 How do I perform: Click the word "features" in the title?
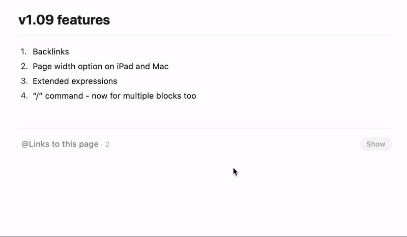(x=83, y=20)
